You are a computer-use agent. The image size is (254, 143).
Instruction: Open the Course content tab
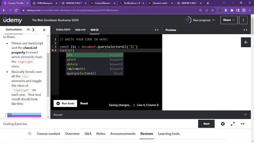48,134
